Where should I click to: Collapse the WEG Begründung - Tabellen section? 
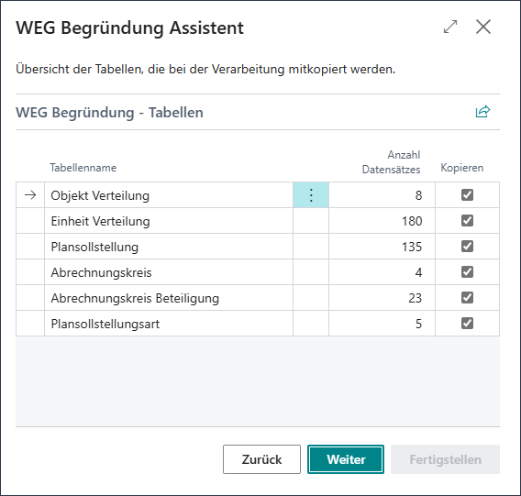click(110, 112)
